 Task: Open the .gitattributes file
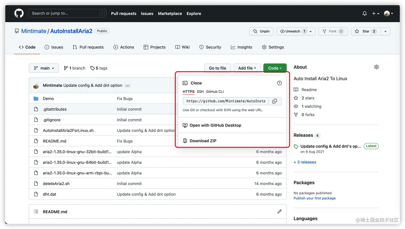pos(55,109)
